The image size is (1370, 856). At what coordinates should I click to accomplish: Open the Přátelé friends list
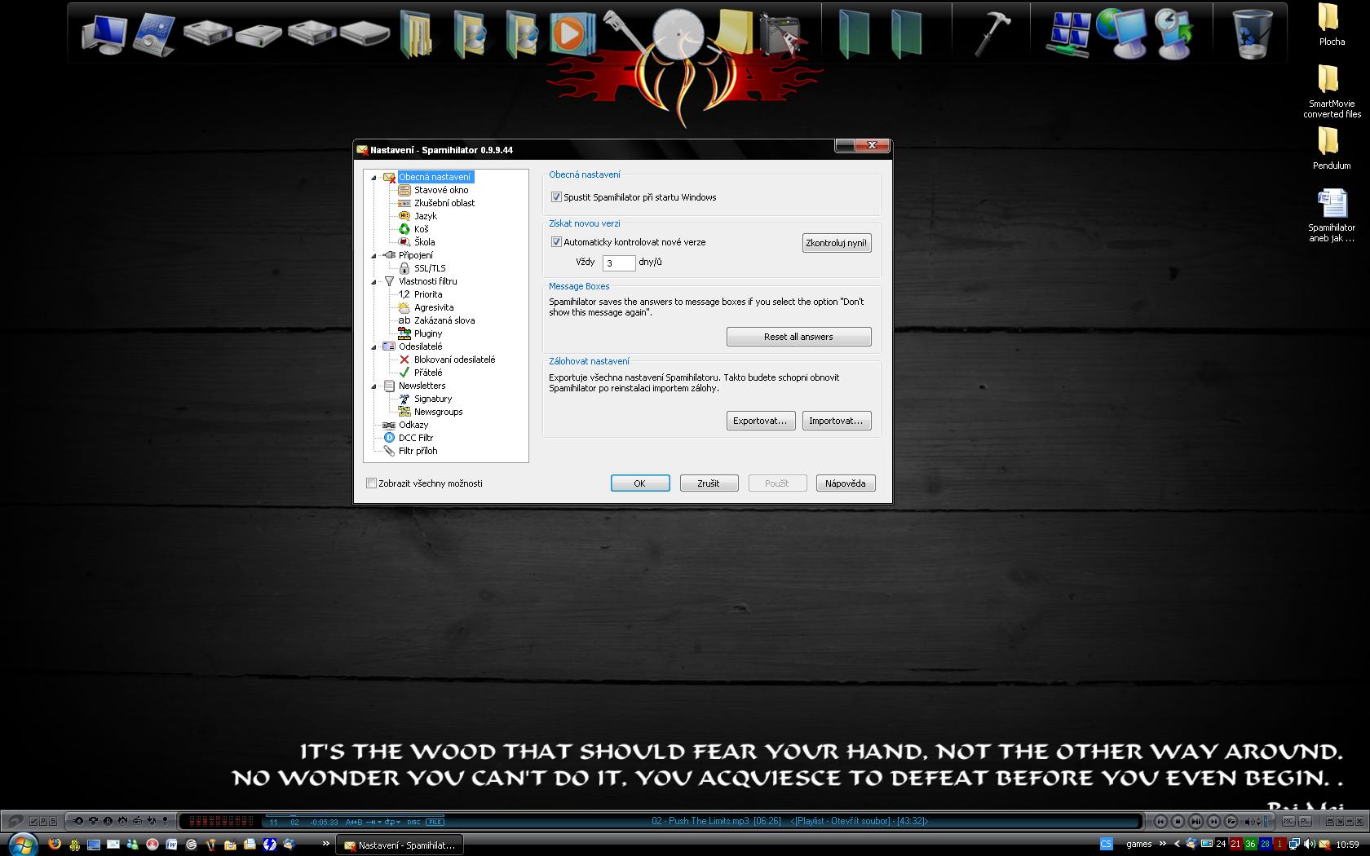click(x=428, y=373)
